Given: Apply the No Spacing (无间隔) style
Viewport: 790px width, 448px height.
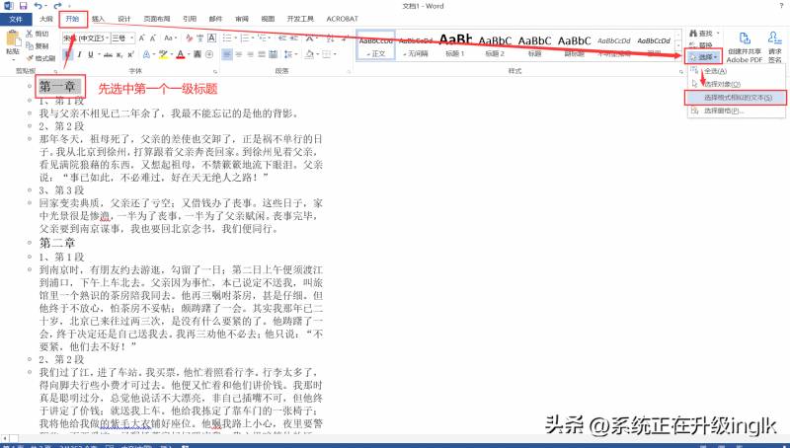Looking at the screenshot, I should coord(416,45).
